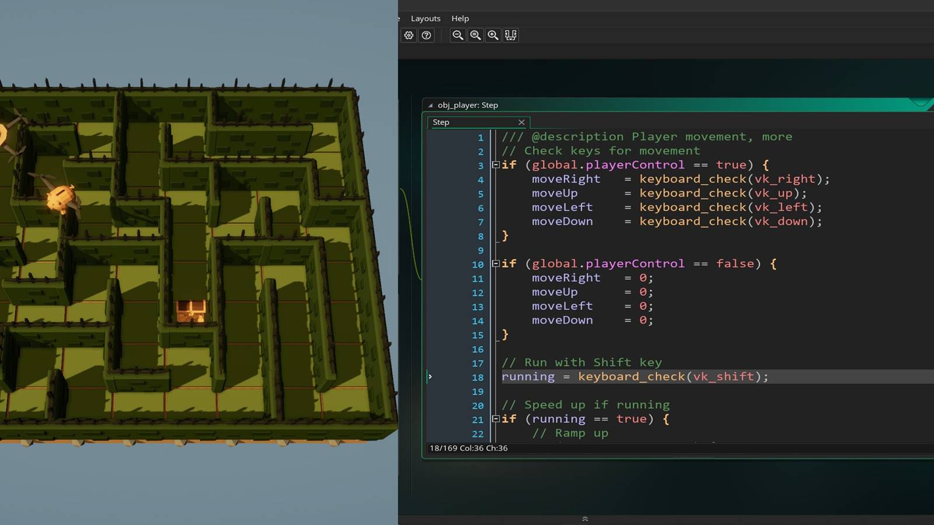Viewport: 934px width, 525px height.
Task: Reset zoom with the magnifier-equals icon
Action: point(475,35)
